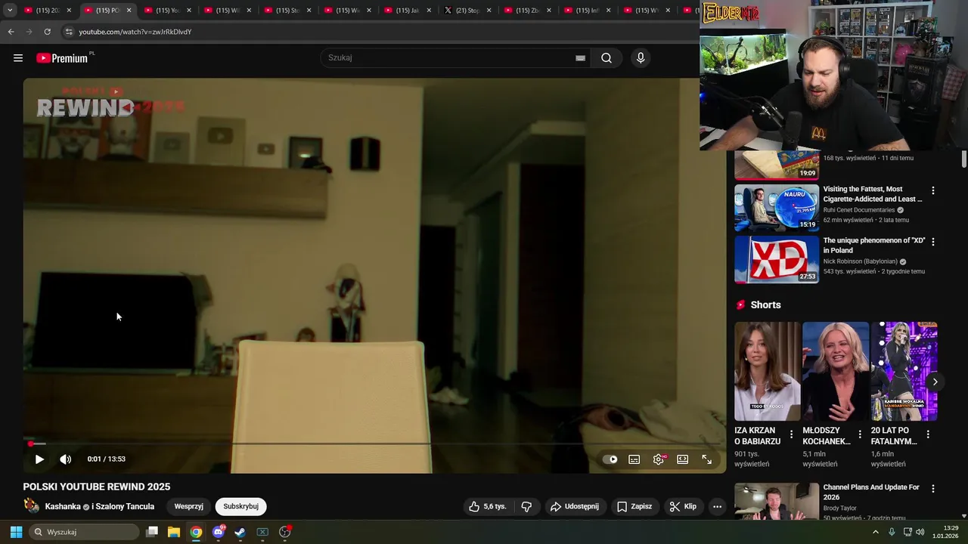Open Nick Robinson (Babylonian) channel

click(861, 261)
